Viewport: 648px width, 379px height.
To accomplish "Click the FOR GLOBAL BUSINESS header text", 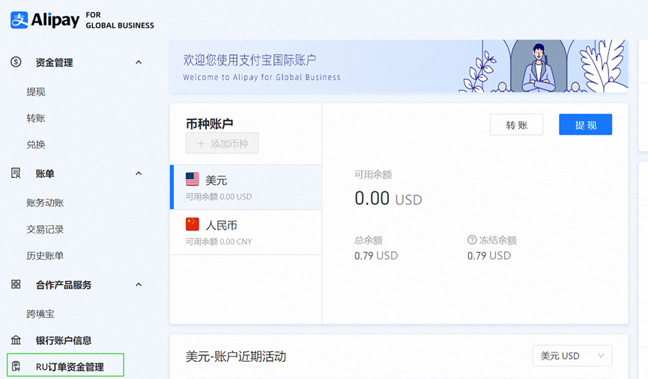I will [120, 20].
